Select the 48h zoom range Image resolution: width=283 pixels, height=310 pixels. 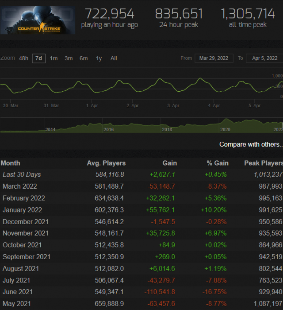23,58
